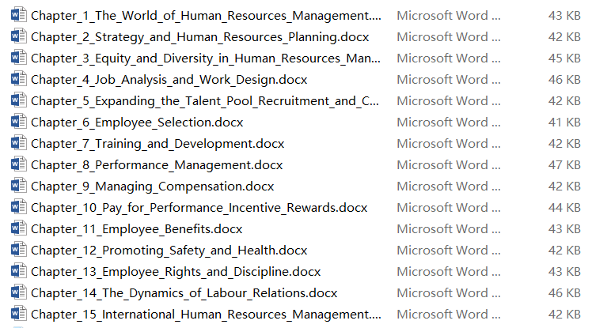Select Chapter_13_Employee_Rights_and_Discipline.docx file name
The image size is (592, 328).
pos(176,271)
